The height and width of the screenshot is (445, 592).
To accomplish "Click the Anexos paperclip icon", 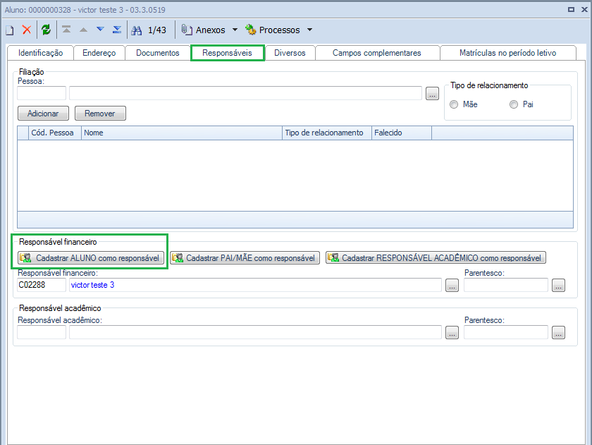I will pos(187,30).
